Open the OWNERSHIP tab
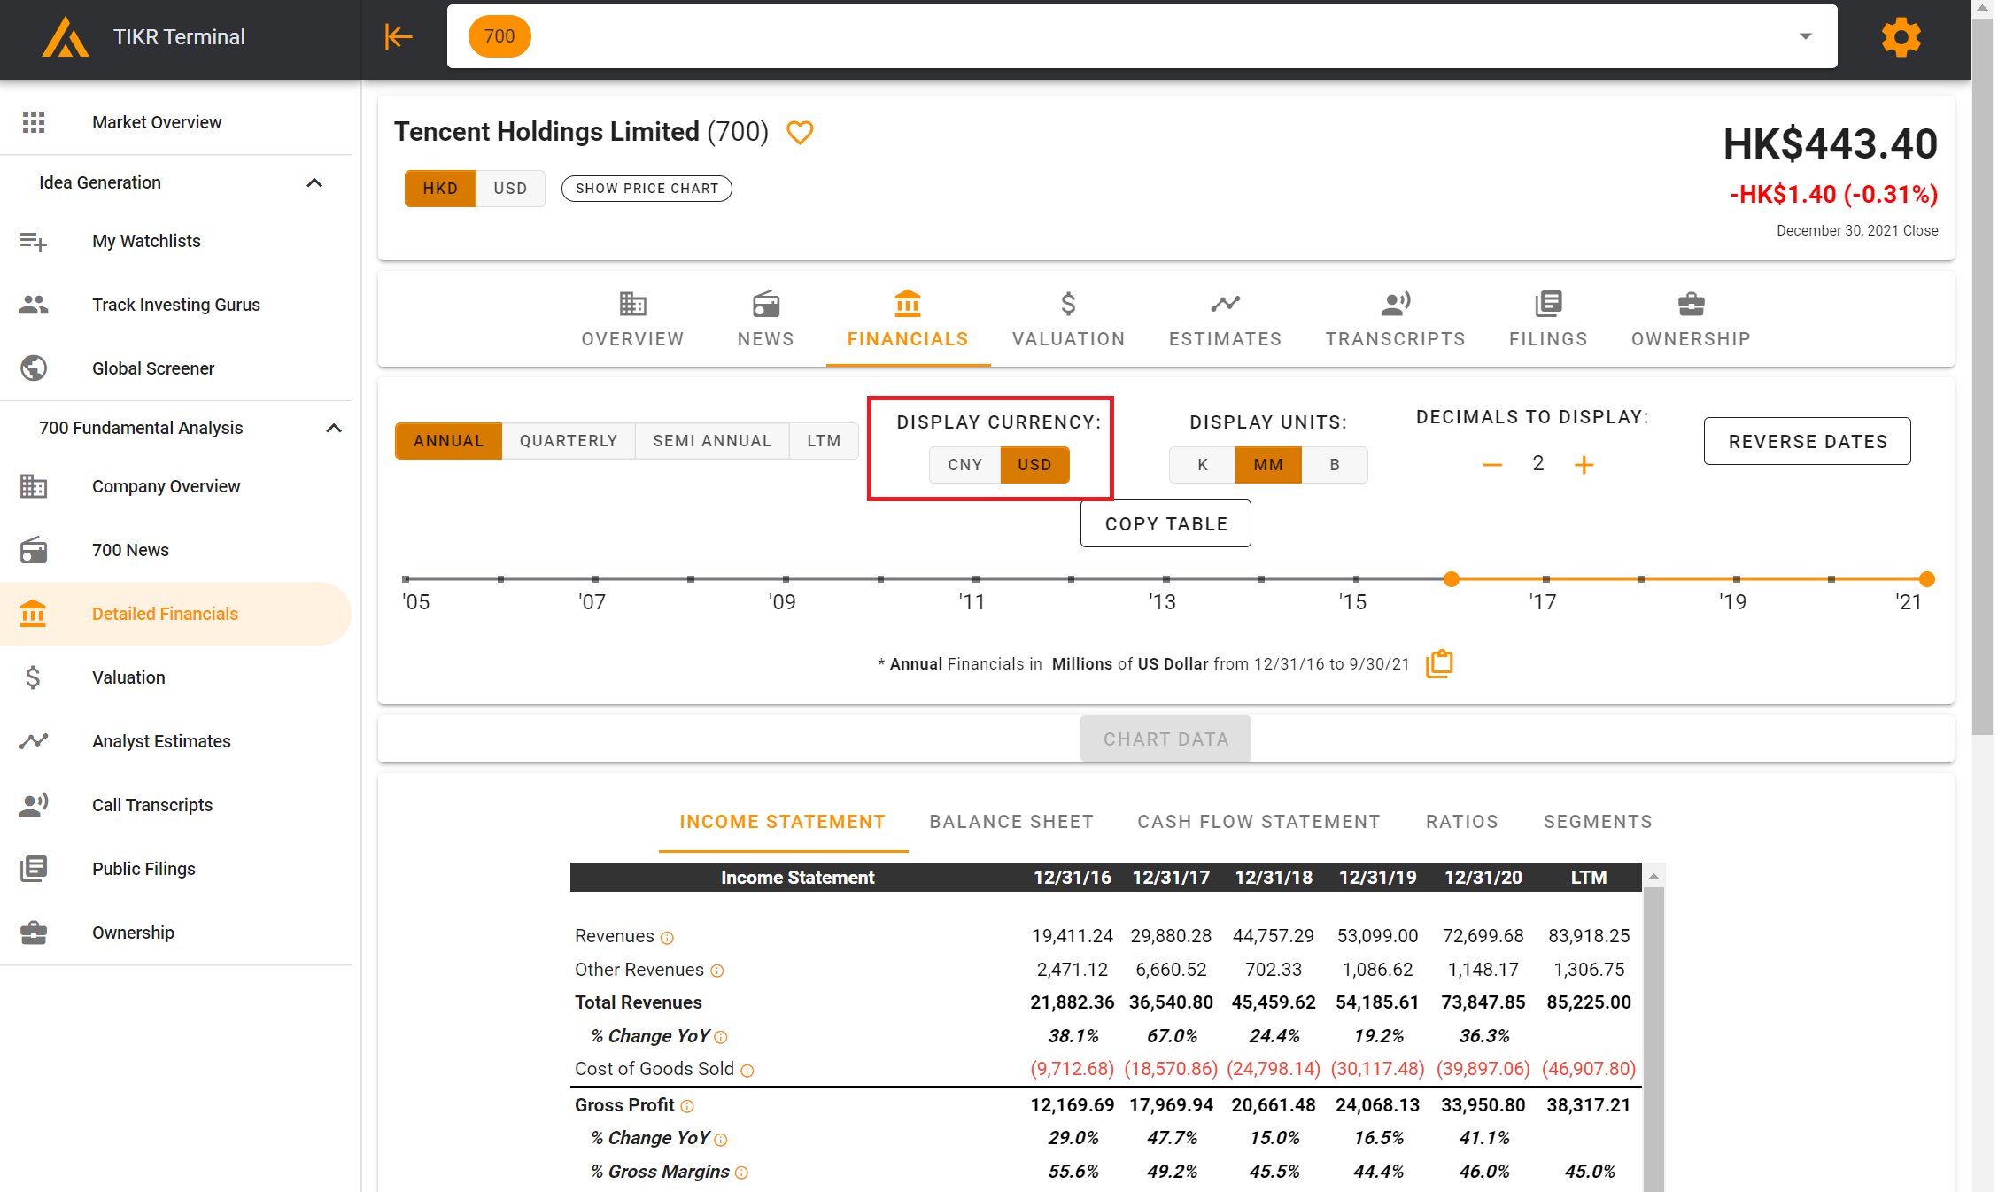 [x=1691, y=320]
